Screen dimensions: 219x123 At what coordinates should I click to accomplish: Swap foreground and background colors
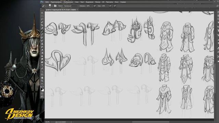43,86
